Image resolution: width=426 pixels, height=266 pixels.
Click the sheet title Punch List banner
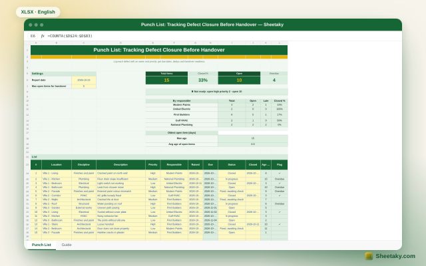[x=159, y=50]
